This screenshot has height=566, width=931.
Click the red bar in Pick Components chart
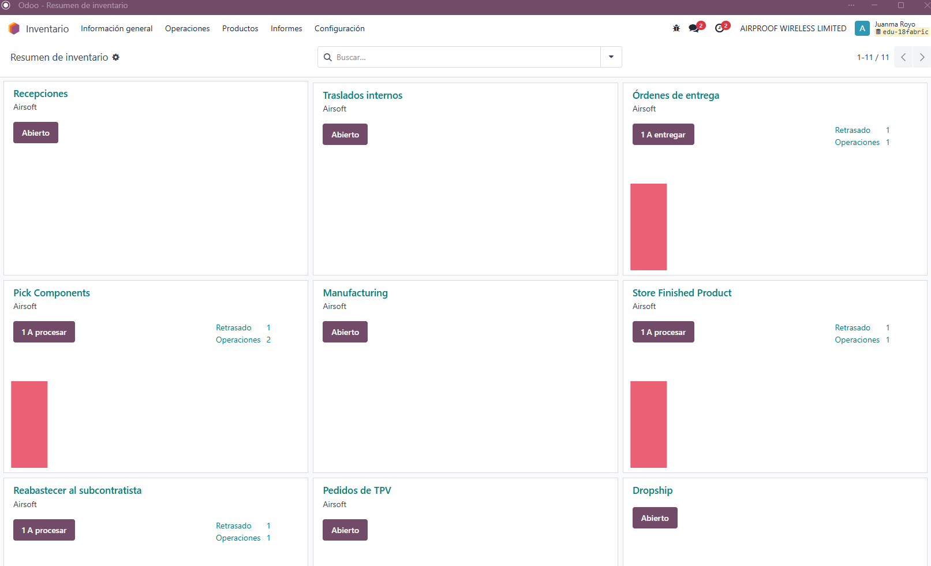pyautogui.click(x=29, y=425)
